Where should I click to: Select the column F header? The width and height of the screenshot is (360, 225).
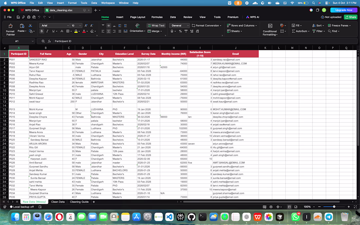124,48
